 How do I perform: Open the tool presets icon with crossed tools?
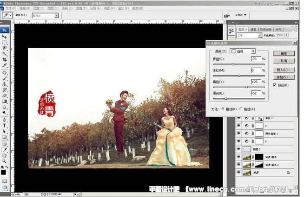[x=231, y=31]
